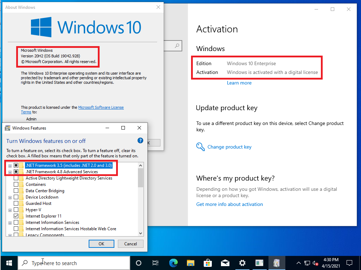Check Internet Information Services Hostable Web Core
The height and width of the screenshot is (270, 361).
point(16,229)
